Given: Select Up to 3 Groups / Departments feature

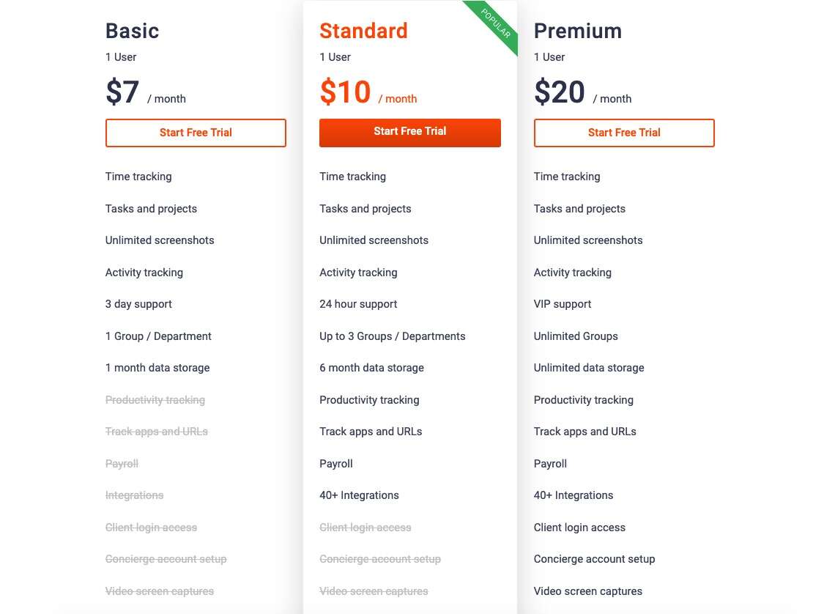Looking at the screenshot, I should click(x=393, y=336).
